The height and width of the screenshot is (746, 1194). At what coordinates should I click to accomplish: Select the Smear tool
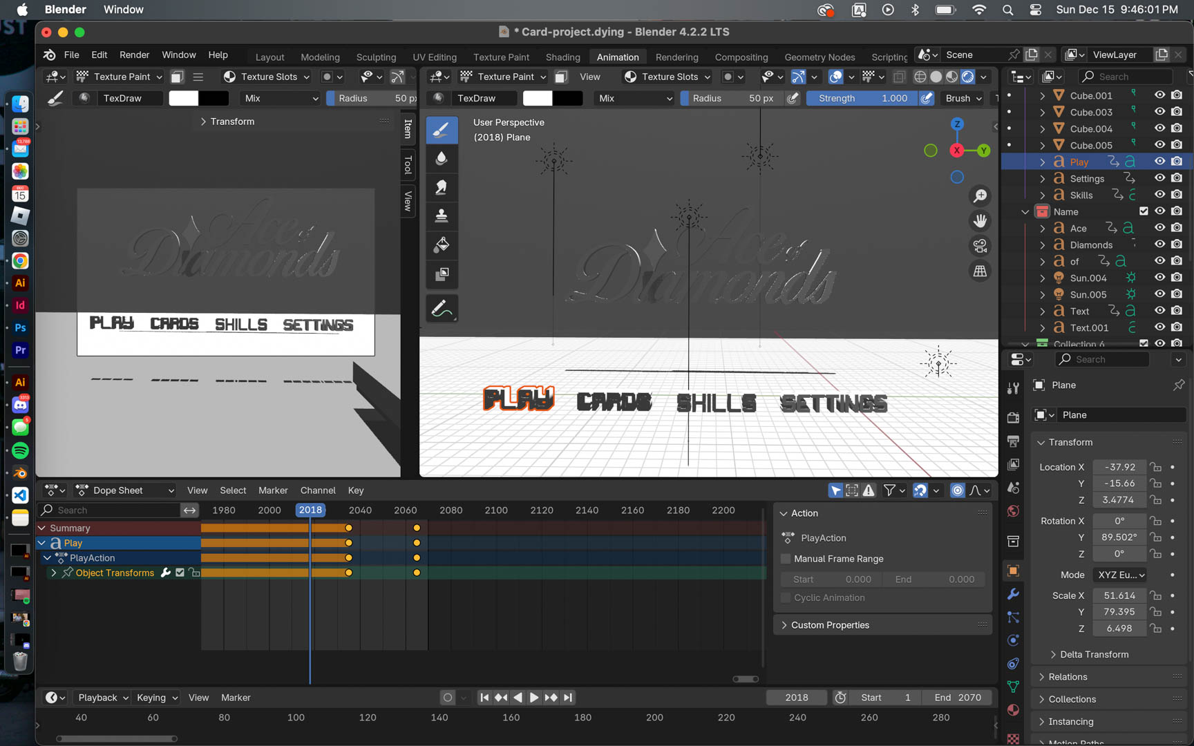tap(442, 187)
